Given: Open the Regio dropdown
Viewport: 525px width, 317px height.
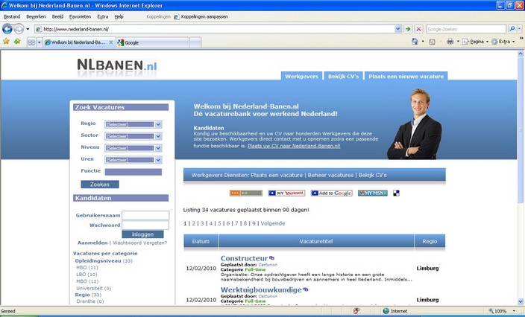Looking at the screenshot, I should (x=133, y=124).
